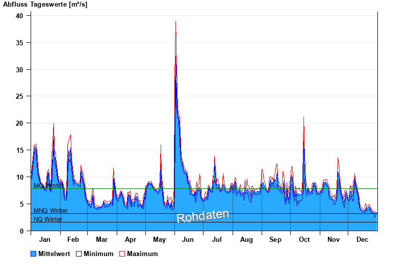Click the October discharge peak spike
This screenshot has width=408, height=280.
(x=304, y=118)
